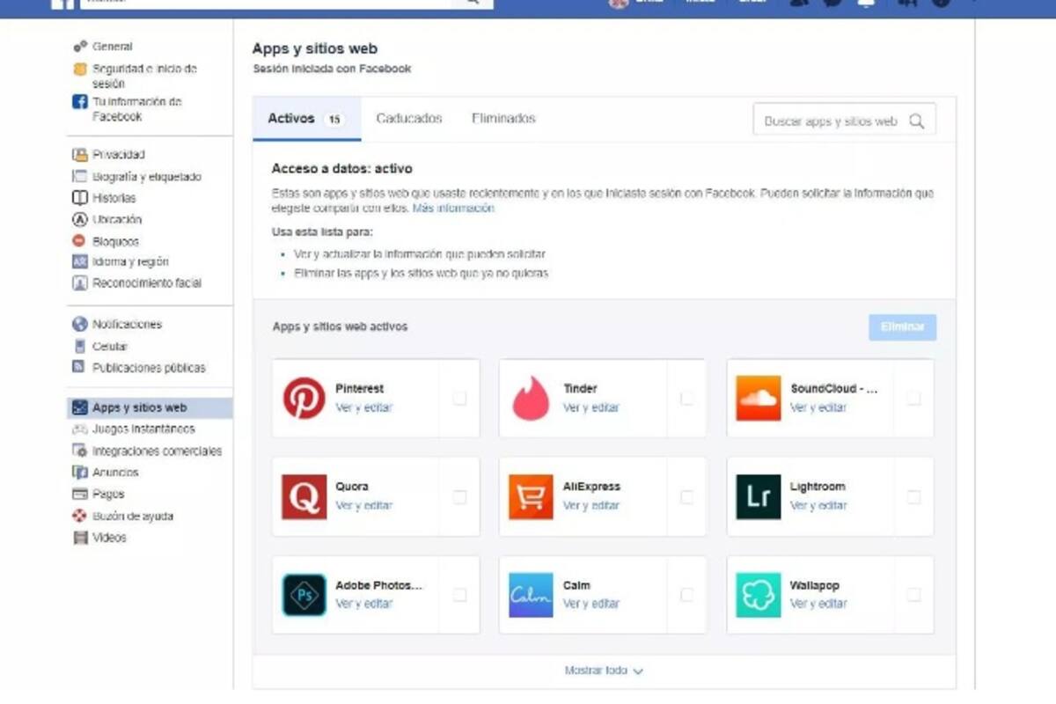Click Ver y editar under SoundCloud
The image size is (1056, 704).
818,408
